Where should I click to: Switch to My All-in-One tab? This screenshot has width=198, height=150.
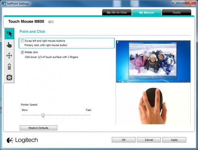pyautogui.click(x=117, y=13)
